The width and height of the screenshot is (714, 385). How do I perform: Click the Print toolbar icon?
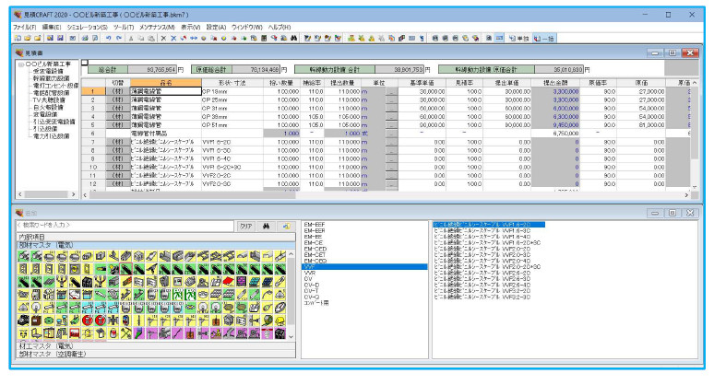tap(85, 38)
